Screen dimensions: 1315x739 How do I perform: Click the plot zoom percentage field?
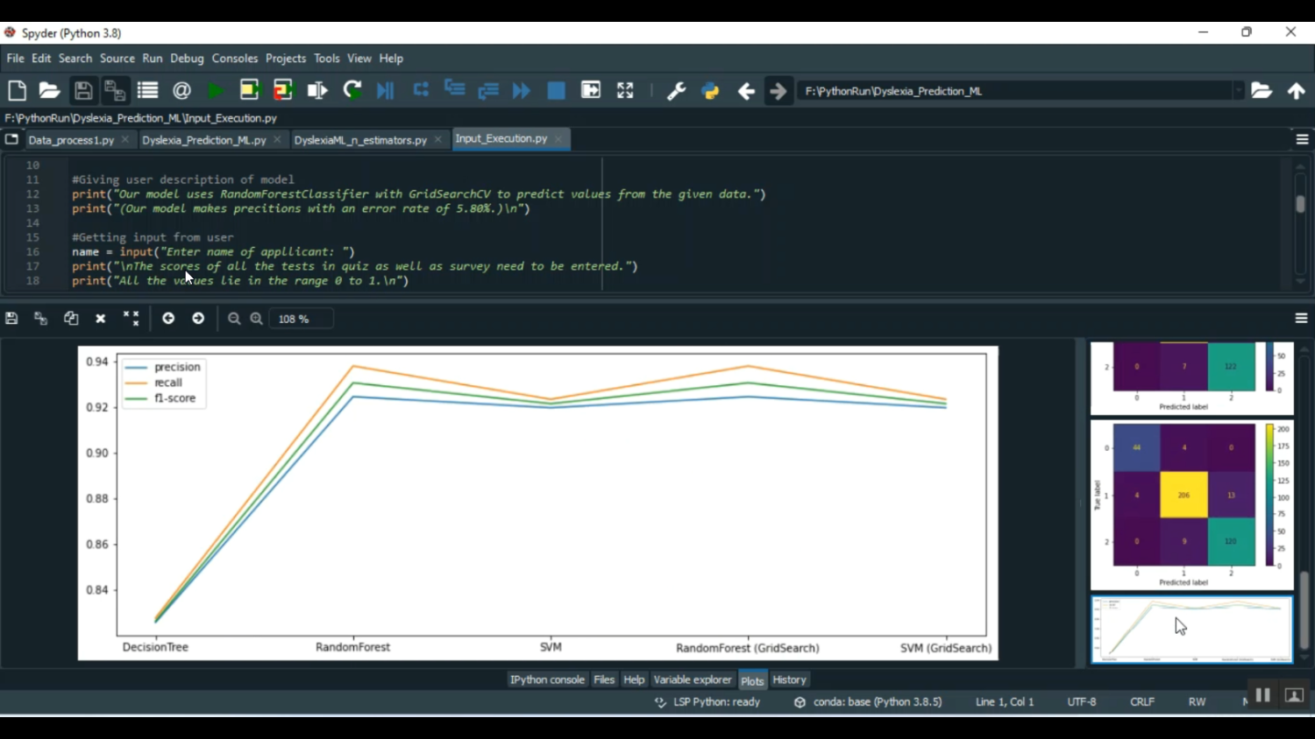coord(301,319)
